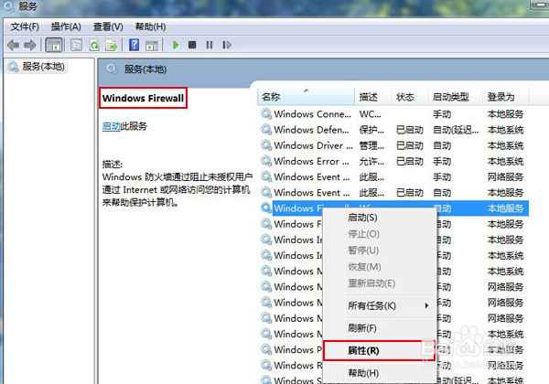
Task: Click 本地服务 in the highlighted Firewall row
Action: [x=506, y=208]
